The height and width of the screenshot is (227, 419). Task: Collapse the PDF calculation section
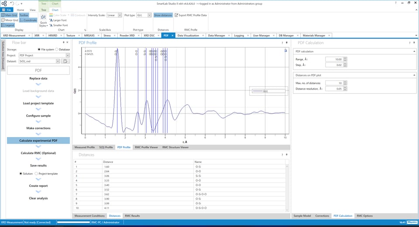coord(413,52)
